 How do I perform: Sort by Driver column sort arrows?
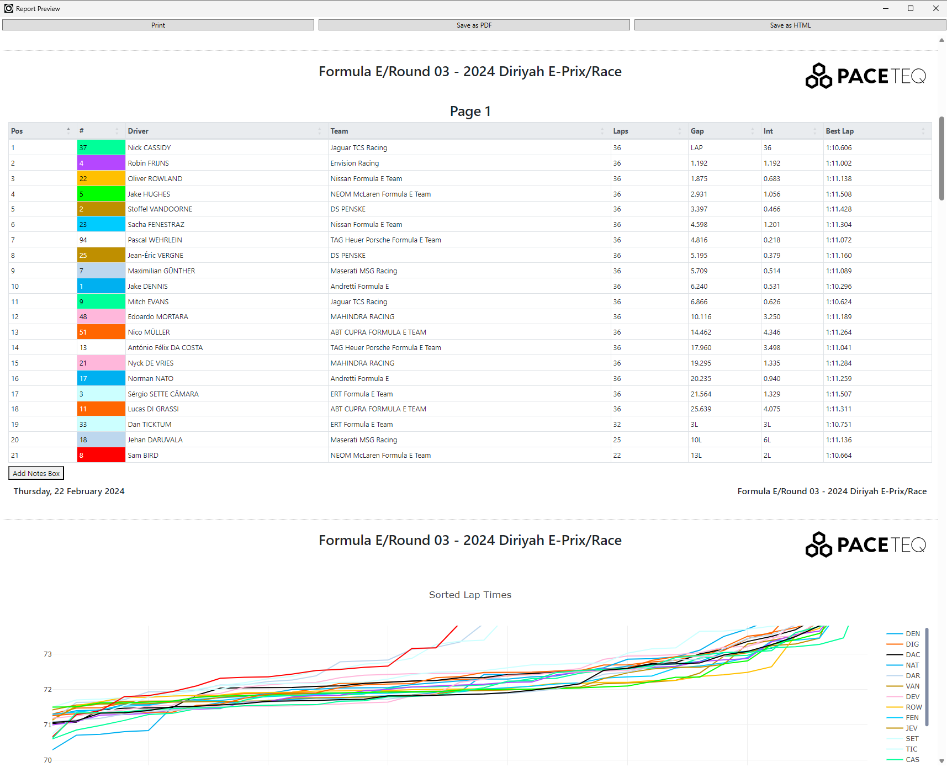pos(319,131)
